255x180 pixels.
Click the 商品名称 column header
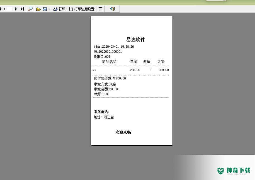pos(109,62)
